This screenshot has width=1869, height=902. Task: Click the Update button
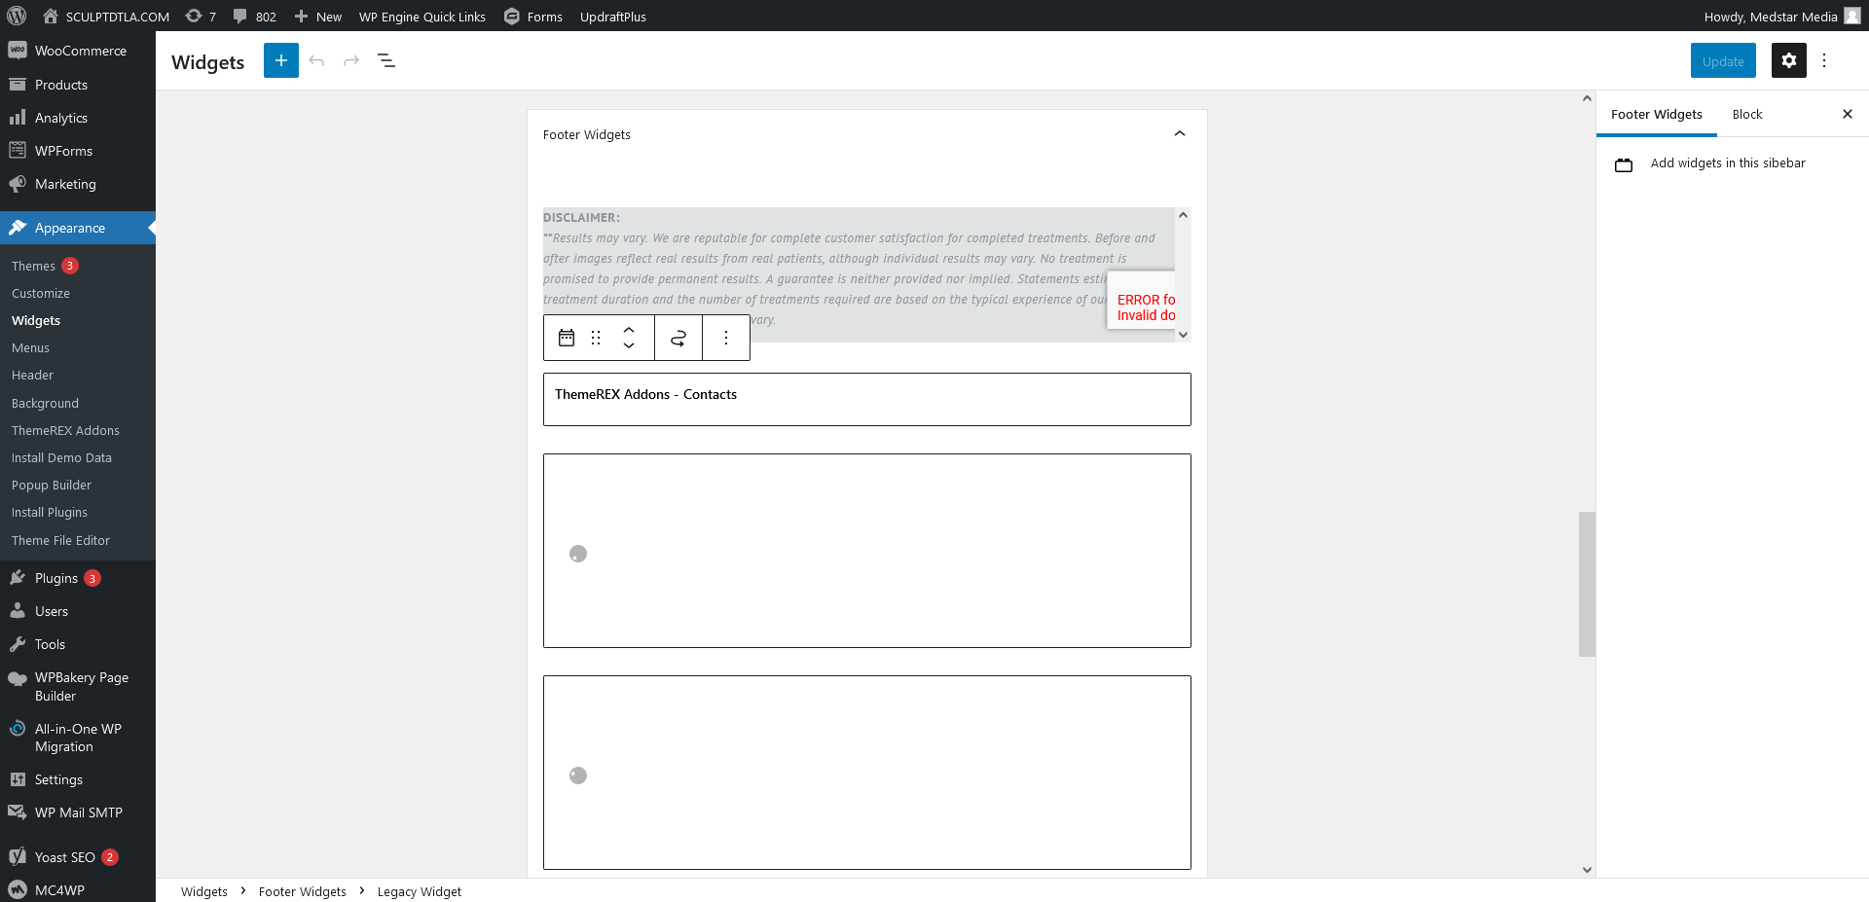point(1723,60)
